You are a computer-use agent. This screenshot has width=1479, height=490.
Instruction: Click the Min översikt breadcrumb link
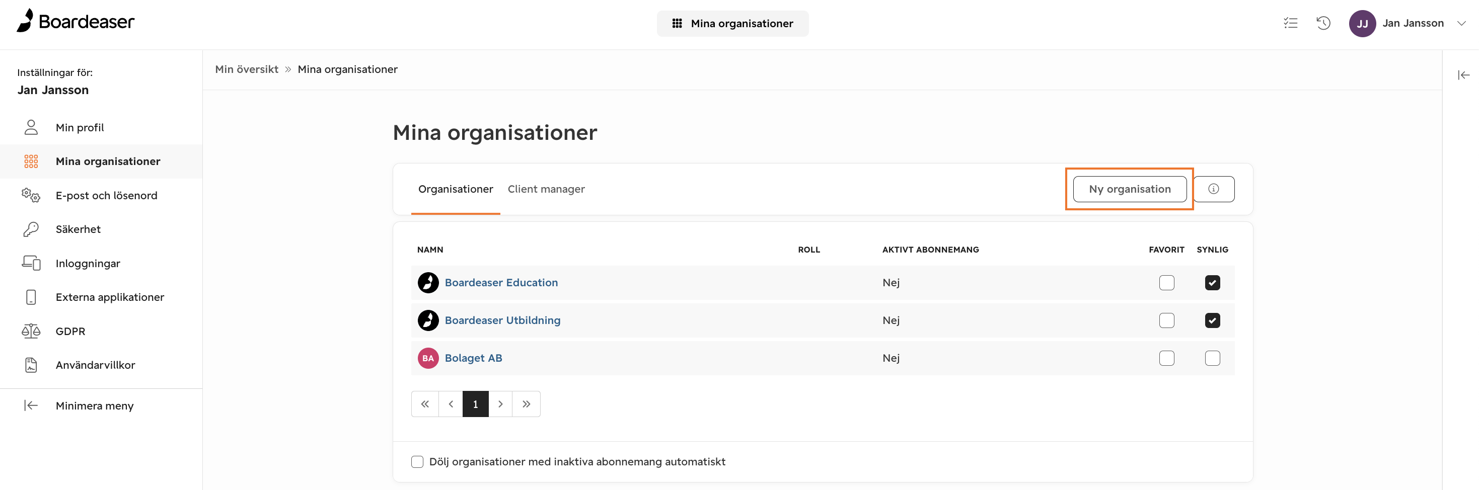[x=246, y=69]
